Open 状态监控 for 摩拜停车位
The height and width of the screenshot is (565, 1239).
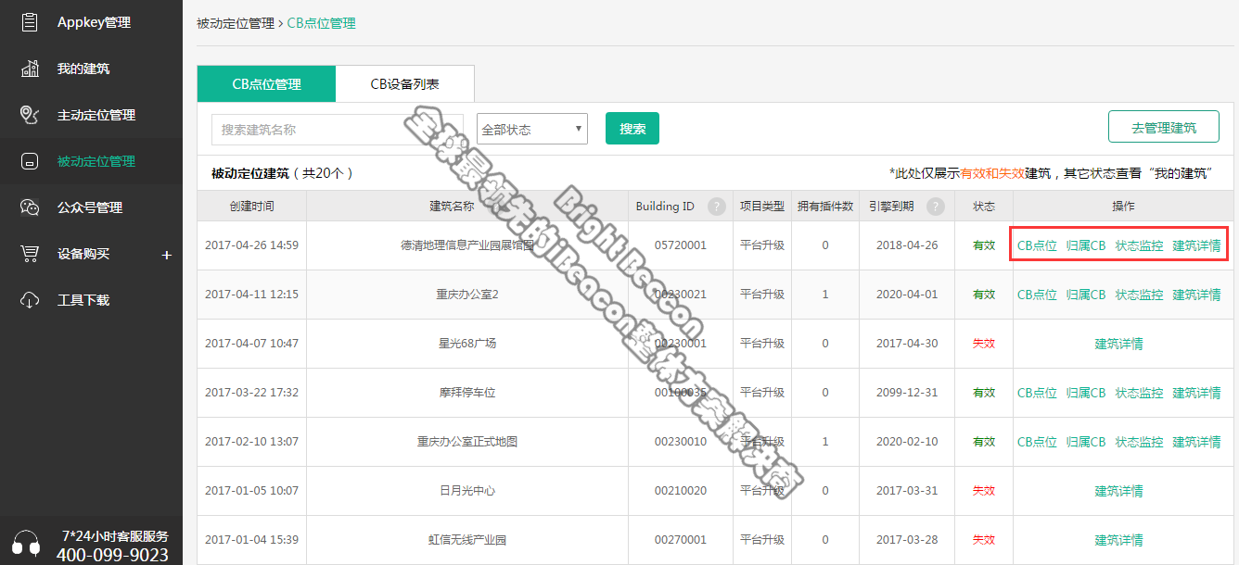tap(1139, 393)
